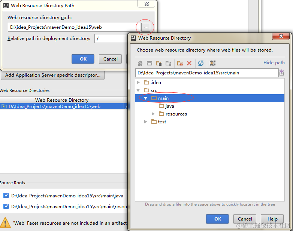Expand the resources folder node

153,114
